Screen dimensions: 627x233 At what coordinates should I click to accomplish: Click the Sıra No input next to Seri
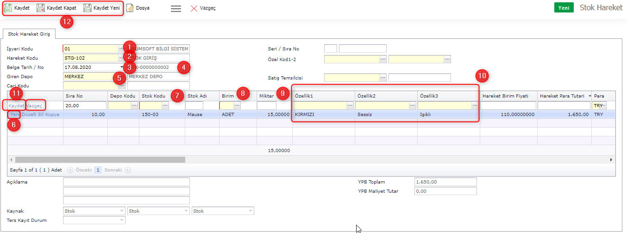363,49
